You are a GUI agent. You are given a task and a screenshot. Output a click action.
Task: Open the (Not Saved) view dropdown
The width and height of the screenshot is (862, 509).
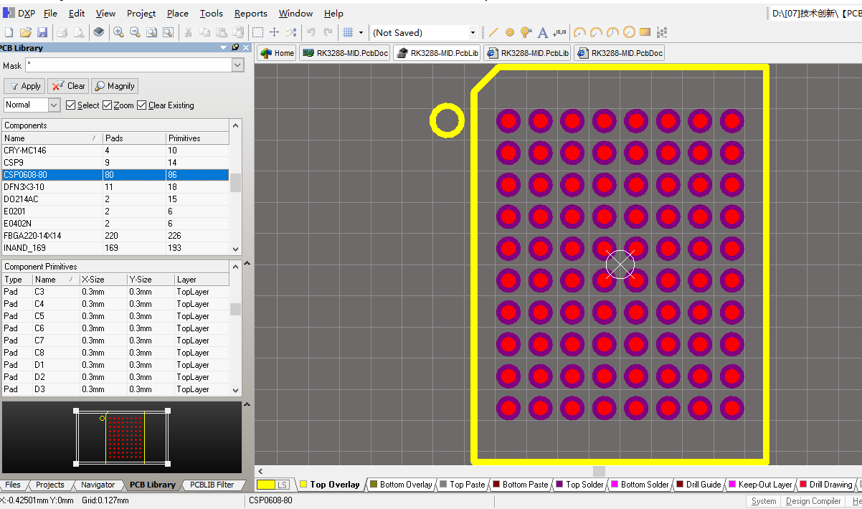tap(472, 32)
